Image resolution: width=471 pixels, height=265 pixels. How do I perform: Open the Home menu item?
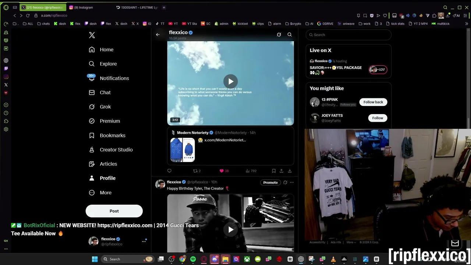[x=101, y=50]
